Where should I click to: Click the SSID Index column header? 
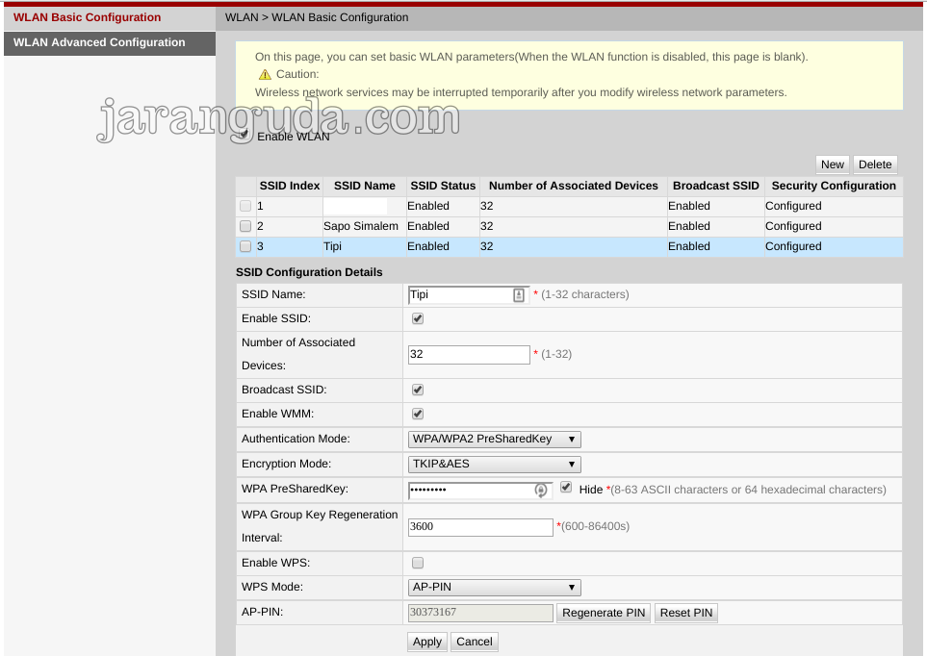pos(290,186)
